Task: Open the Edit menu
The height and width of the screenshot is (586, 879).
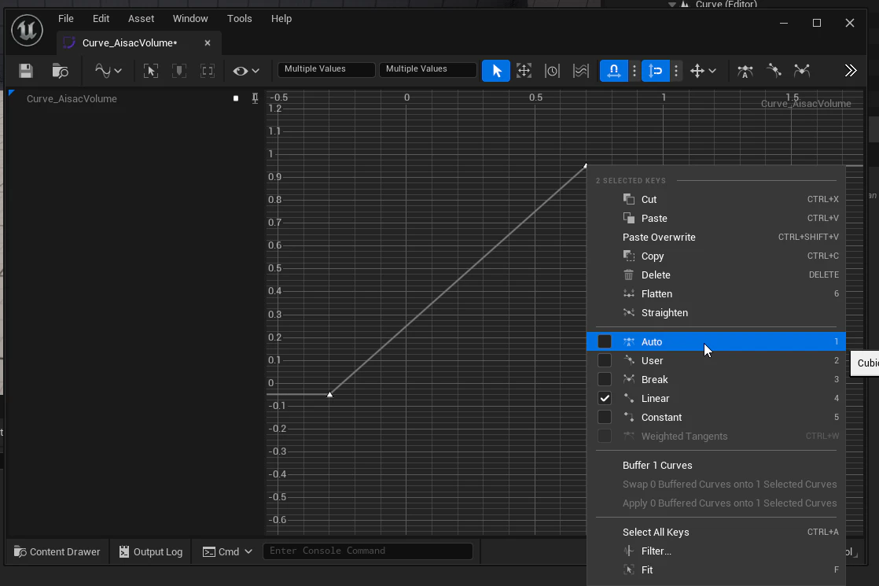Action: [101, 19]
